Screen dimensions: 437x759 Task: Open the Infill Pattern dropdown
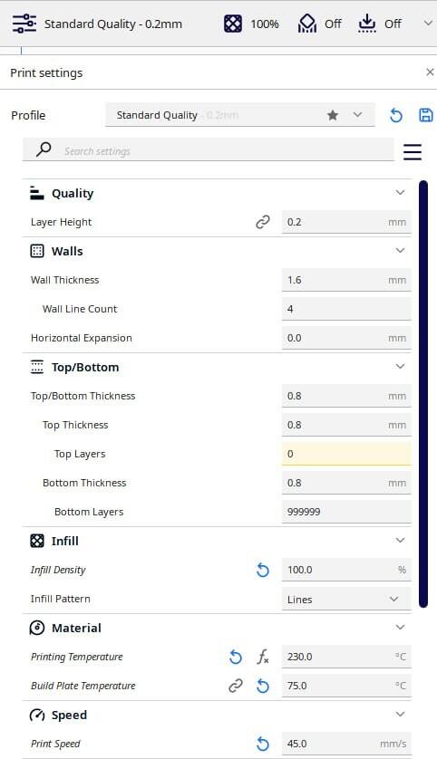pyautogui.click(x=346, y=599)
